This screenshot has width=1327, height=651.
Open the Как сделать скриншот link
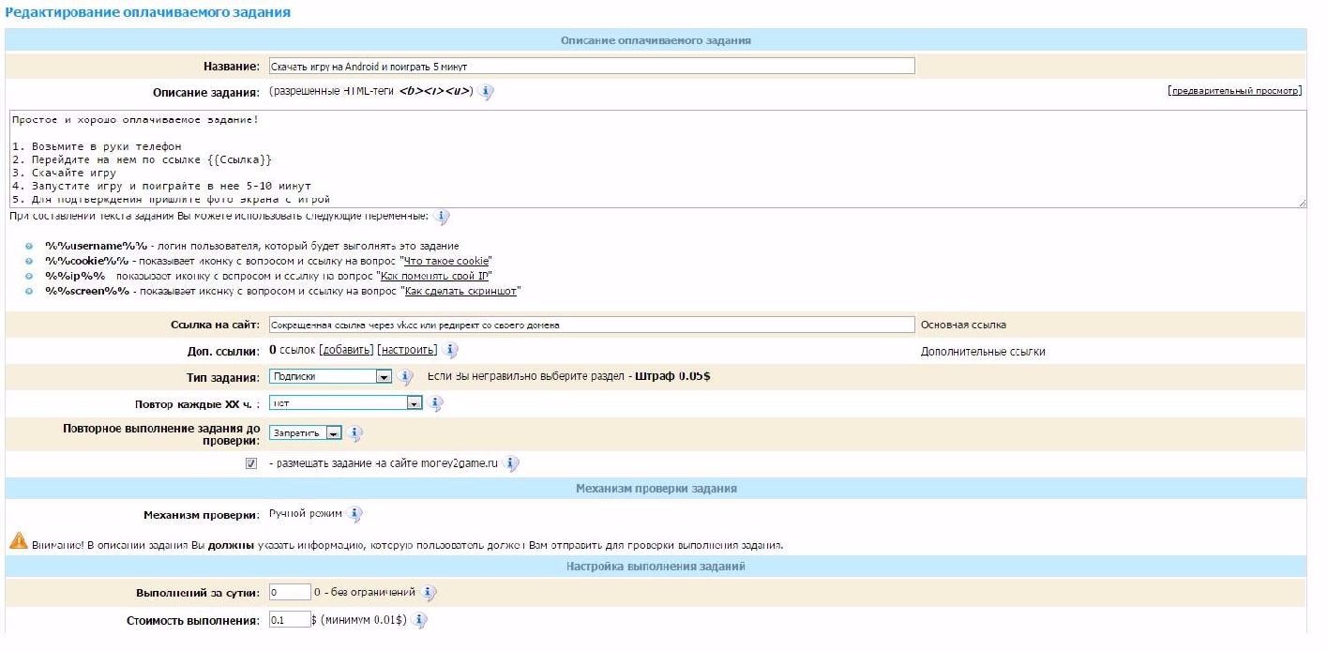click(461, 292)
